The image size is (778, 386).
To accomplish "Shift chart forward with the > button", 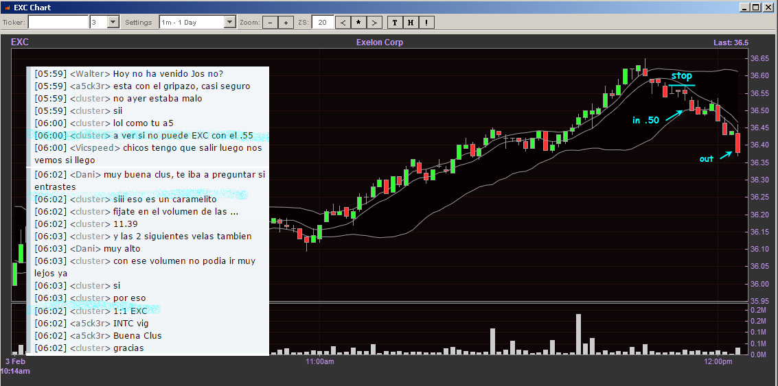I will 374,23.
